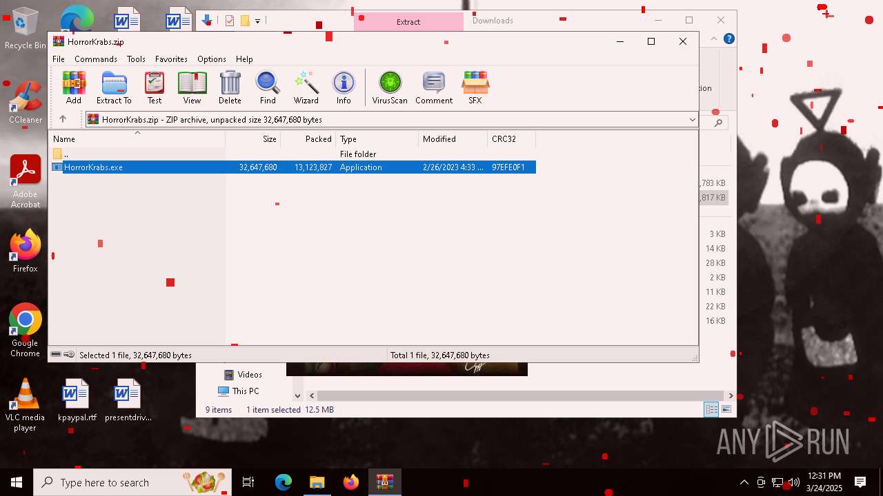This screenshot has width=883, height=496.
Task: Expand the archive path dropdown
Action: [692, 120]
